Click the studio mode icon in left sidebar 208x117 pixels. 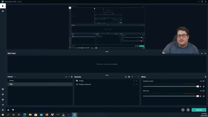coord(3,95)
